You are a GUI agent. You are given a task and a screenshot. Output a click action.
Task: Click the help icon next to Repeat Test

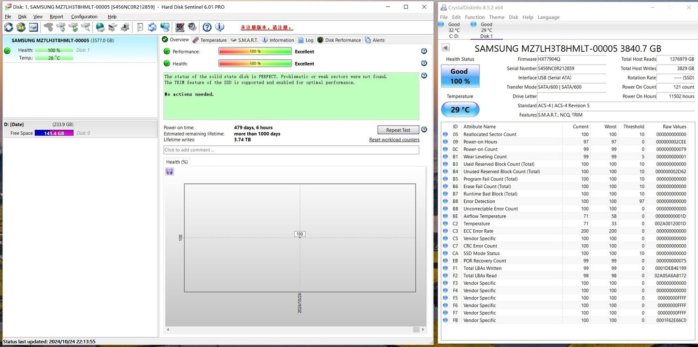pos(424,129)
